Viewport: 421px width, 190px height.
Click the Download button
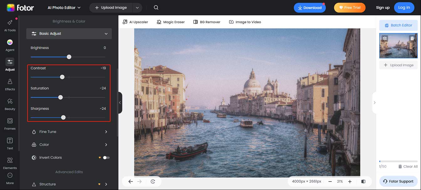coord(309,7)
